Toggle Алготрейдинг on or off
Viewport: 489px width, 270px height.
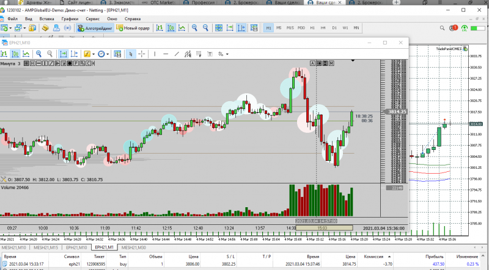(95, 28)
